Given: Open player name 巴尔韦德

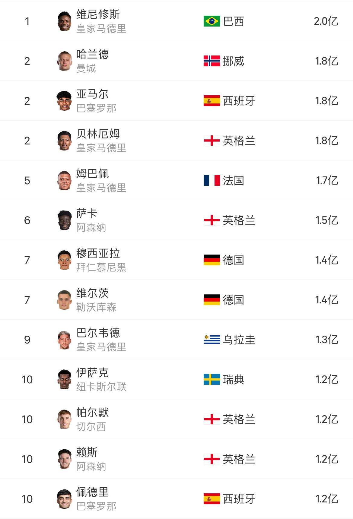Looking at the screenshot, I should (x=98, y=333).
